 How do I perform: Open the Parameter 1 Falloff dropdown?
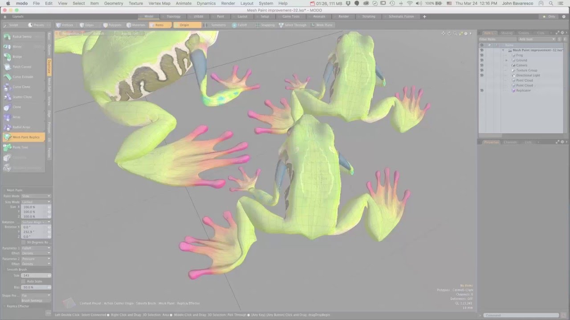(x=36, y=248)
